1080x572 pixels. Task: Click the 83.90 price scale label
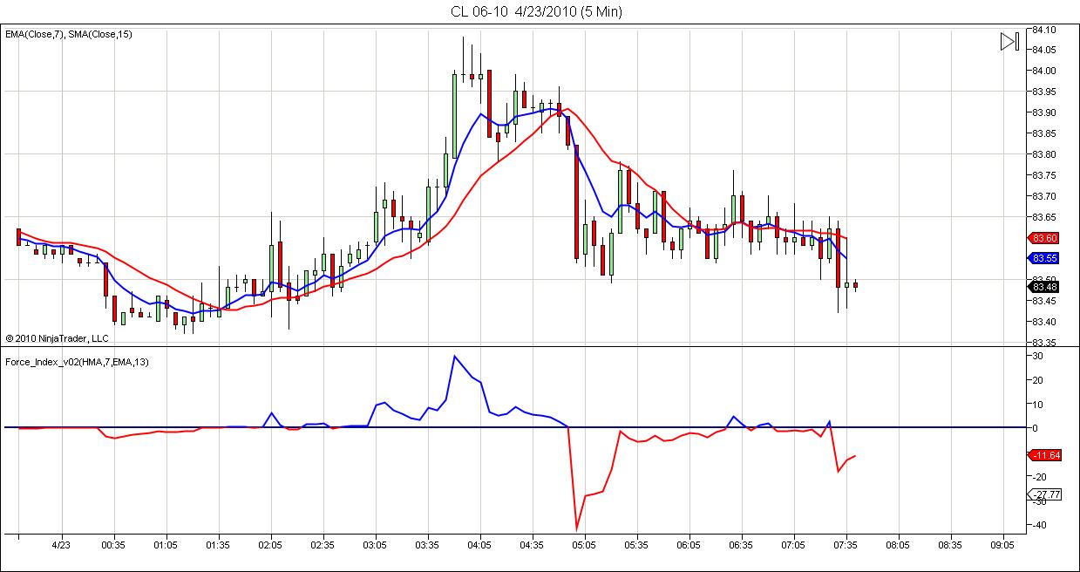1044,112
